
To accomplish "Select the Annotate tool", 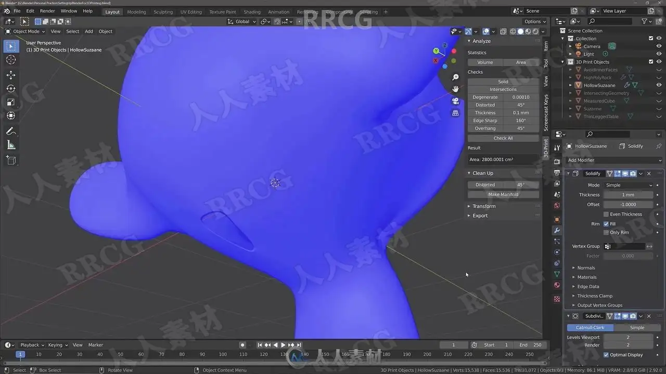I will [11, 131].
